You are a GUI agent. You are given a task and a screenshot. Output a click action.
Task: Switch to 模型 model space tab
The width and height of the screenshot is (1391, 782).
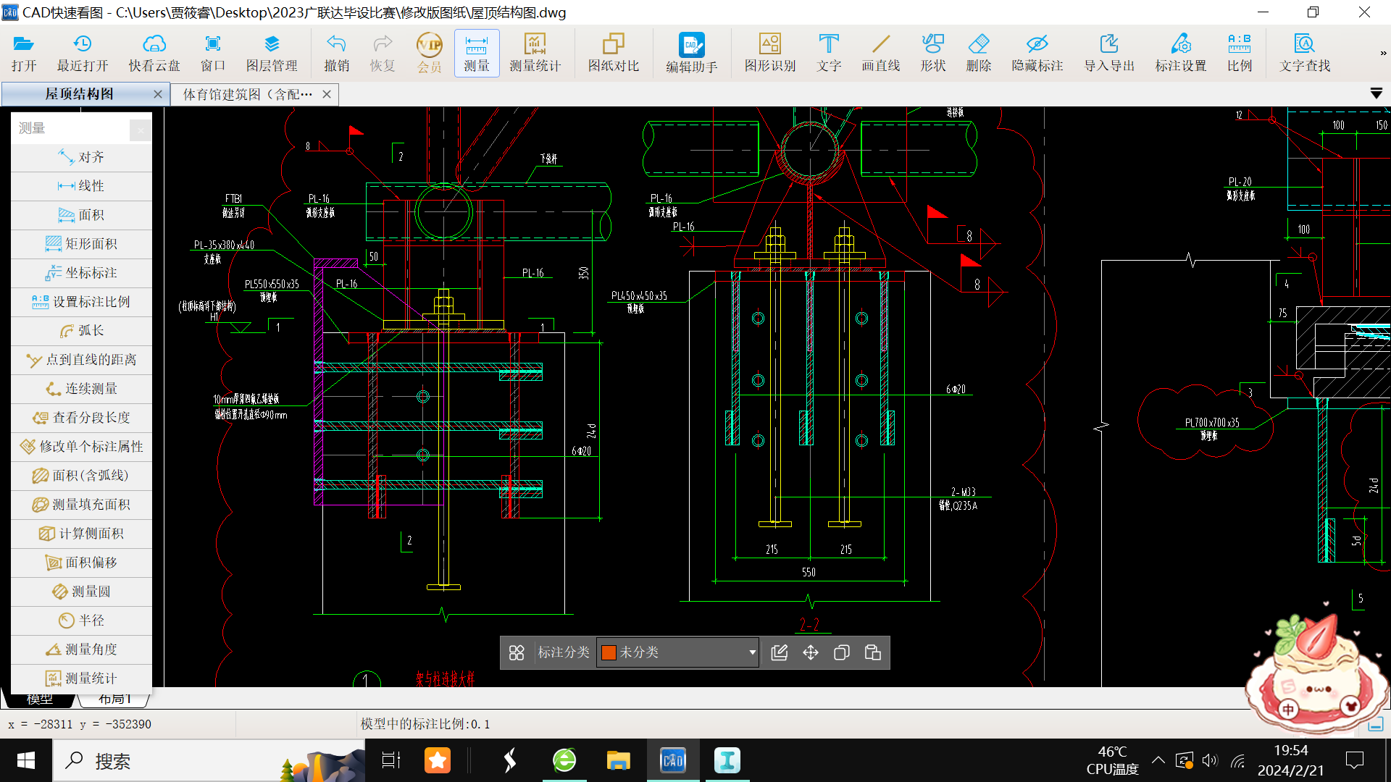coord(40,699)
